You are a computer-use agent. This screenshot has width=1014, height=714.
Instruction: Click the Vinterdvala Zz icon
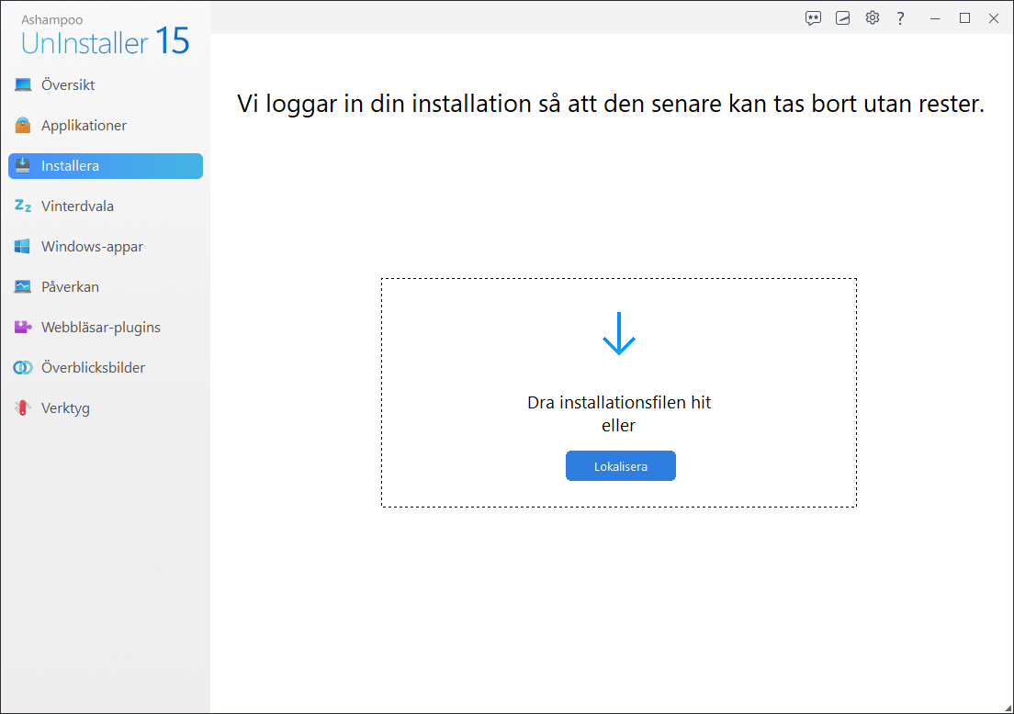click(23, 206)
